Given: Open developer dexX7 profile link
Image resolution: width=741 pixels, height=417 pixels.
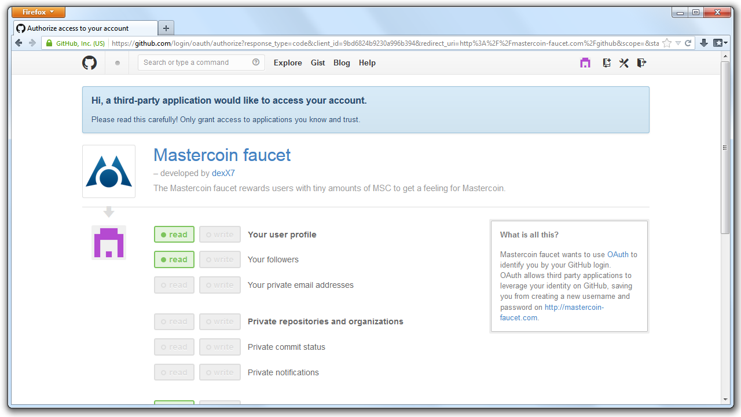Looking at the screenshot, I should tap(223, 173).
